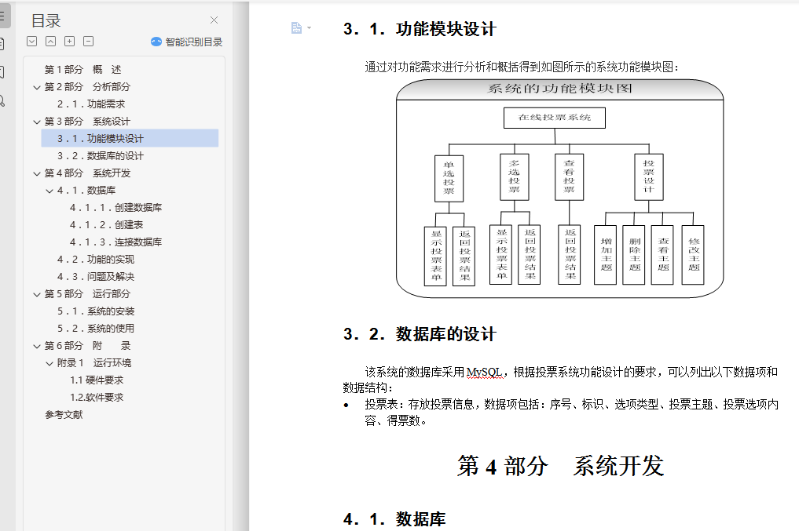Collapse the 第6部分 附录 chevron
The image size is (799, 531).
click(x=37, y=346)
